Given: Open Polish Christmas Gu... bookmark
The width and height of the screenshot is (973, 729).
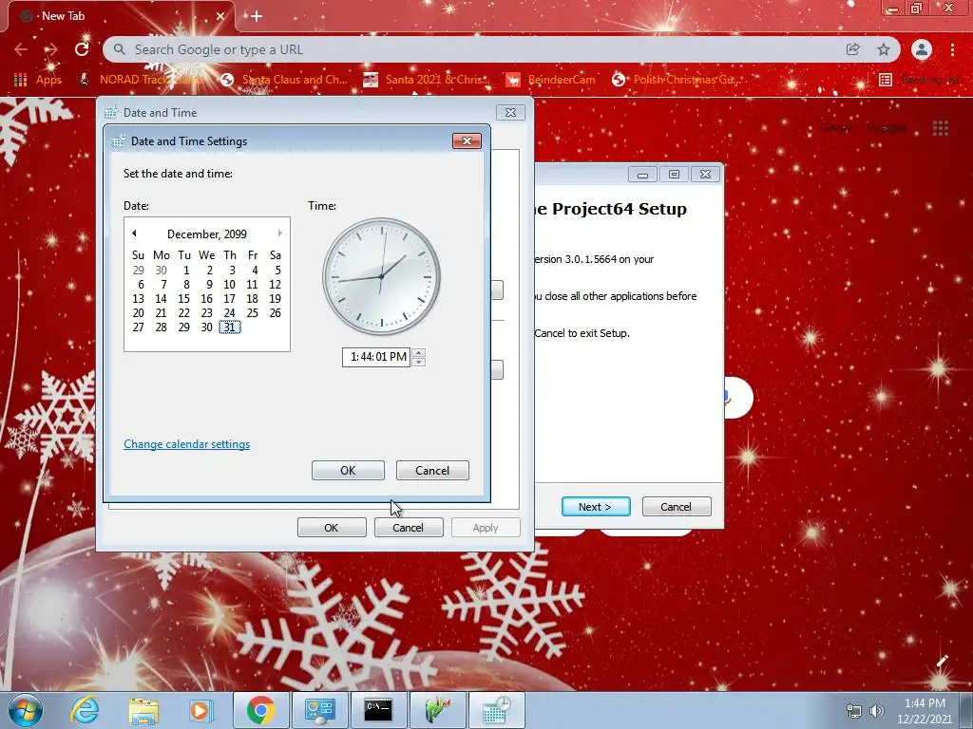Looking at the screenshot, I should click(x=676, y=80).
